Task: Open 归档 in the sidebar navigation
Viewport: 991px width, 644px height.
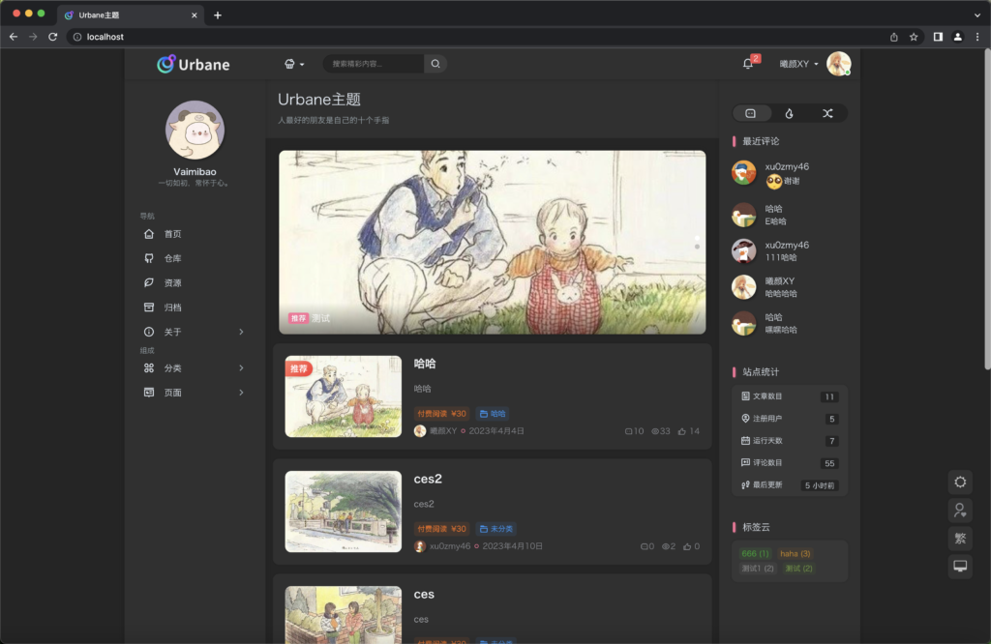Action: pyautogui.click(x=172, y=307)
